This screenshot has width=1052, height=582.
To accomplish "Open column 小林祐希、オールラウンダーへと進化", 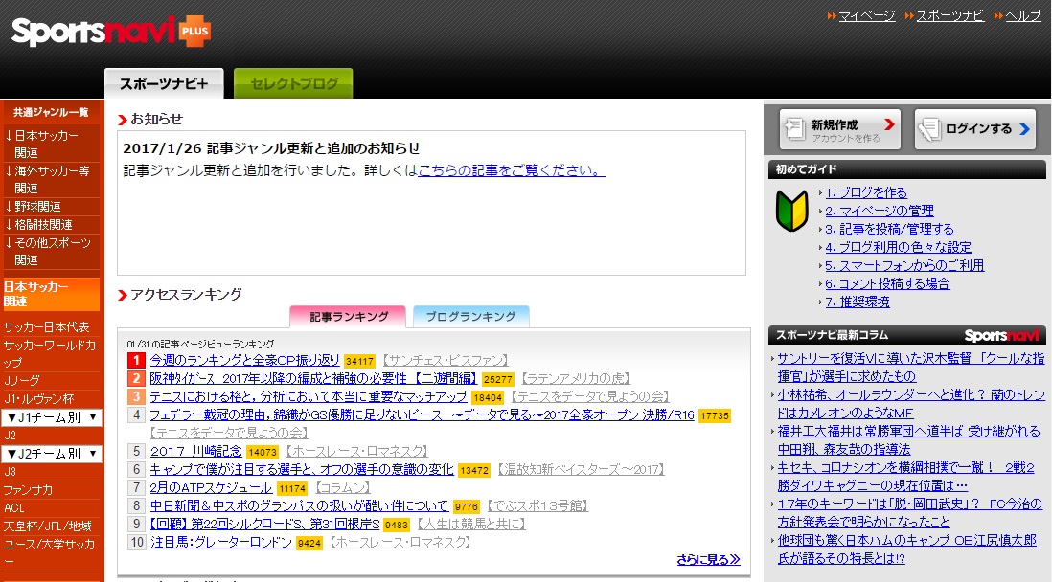I will (x=910, y=404).
